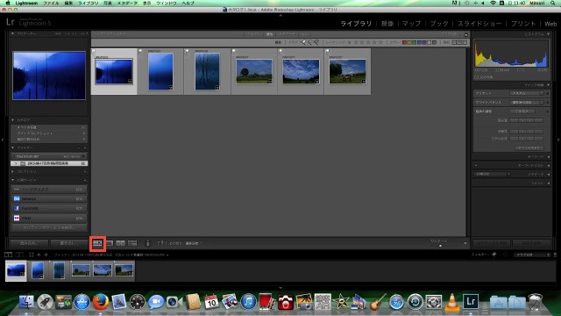Click the filmstrip grid shortcut icon
Viewport: 561px width, 316px height.
(x=32, y=255)
